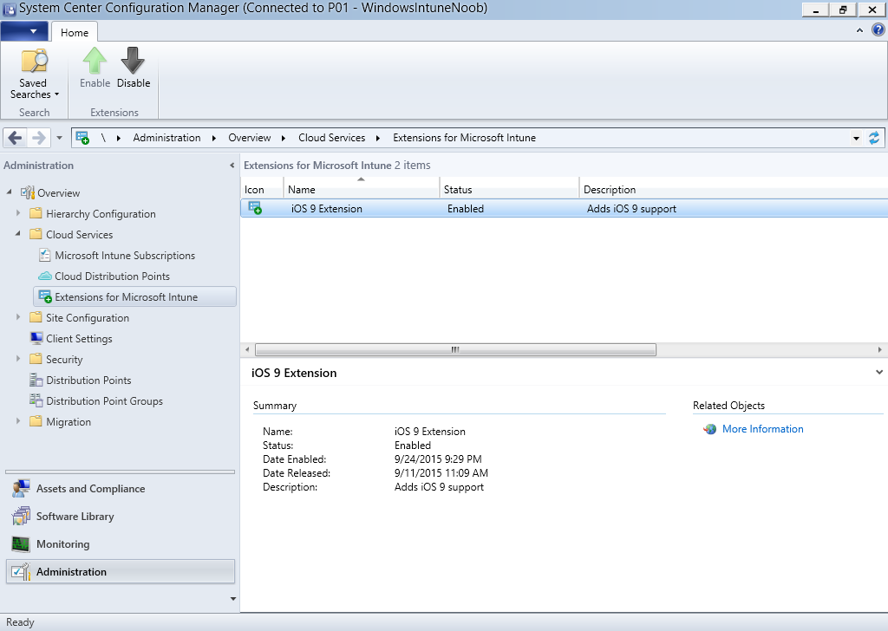
Task: Expand the Migration node
Action: (18, 421)
